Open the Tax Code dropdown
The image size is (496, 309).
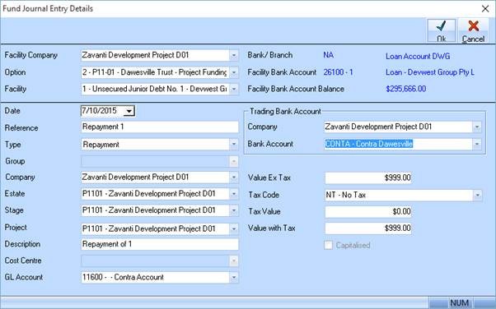pos(478,195)
